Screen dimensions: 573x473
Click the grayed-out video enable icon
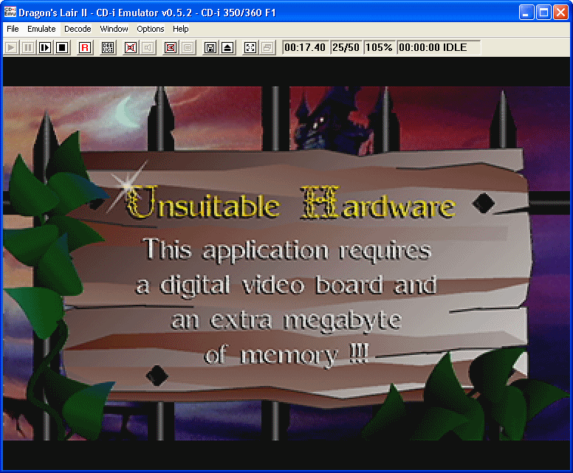(188, 47)
